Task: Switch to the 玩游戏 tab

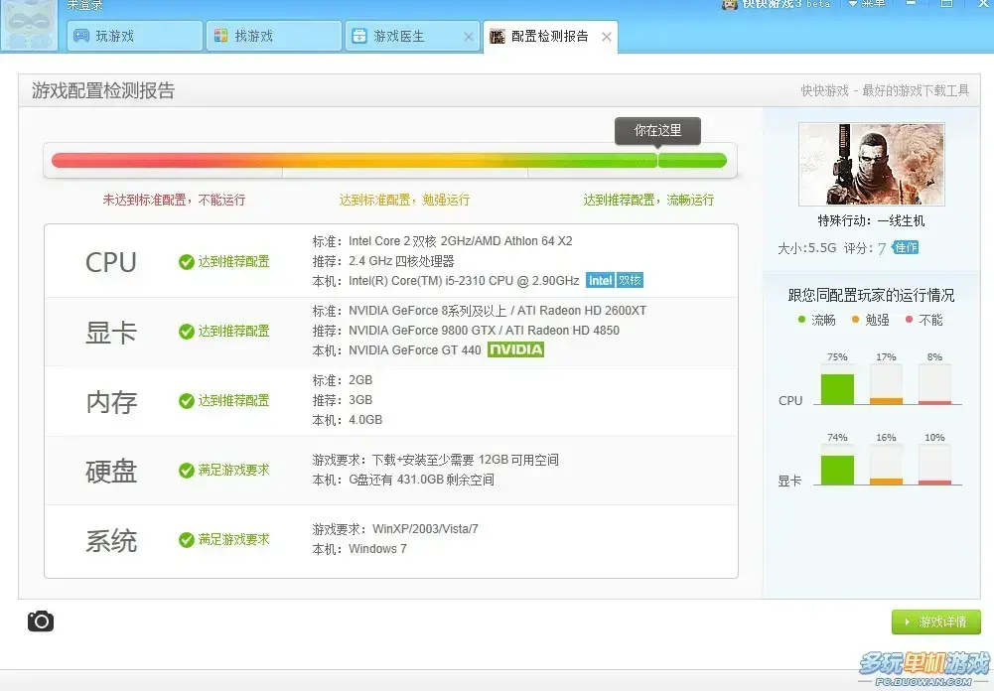Action: click(x=135, y=36)
